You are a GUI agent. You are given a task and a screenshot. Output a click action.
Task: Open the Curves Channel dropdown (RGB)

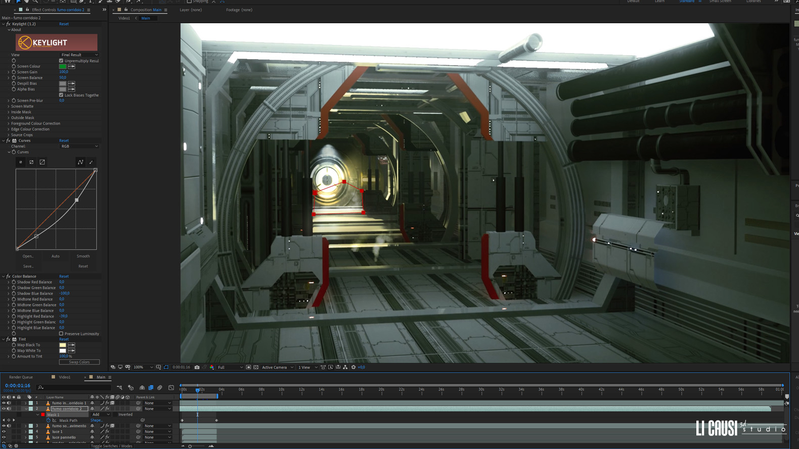[79, 146]
